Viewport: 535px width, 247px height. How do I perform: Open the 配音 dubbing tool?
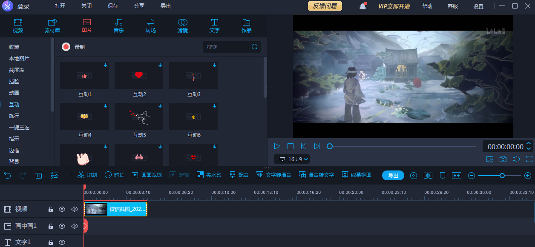(239, 175)
